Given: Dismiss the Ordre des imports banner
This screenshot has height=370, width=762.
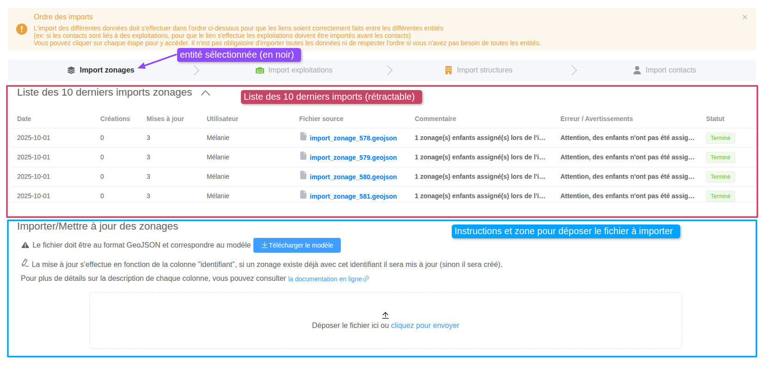Looking at the screenshot, I should pyautogui.click(x=745, y=17).
